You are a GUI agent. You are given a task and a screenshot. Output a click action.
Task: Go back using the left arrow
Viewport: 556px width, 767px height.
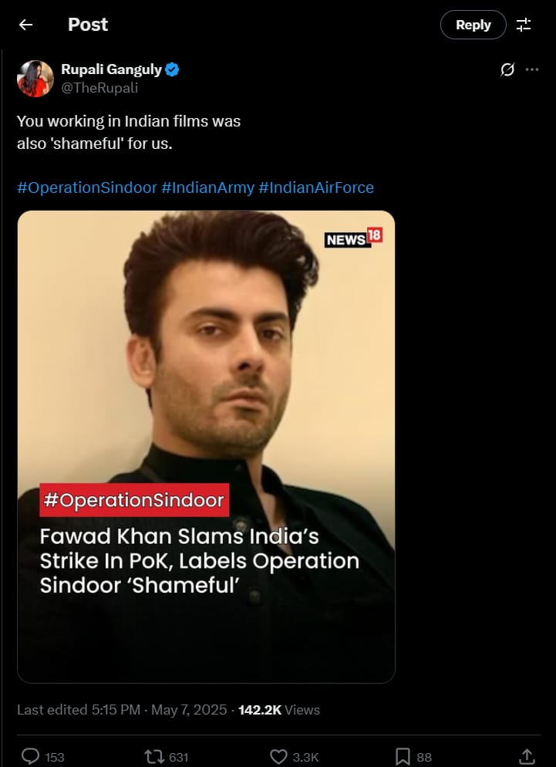click(25, 25)
